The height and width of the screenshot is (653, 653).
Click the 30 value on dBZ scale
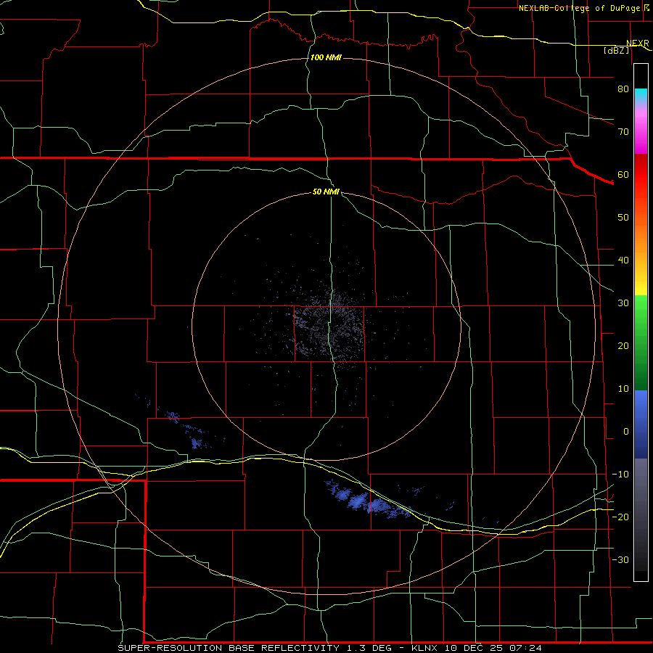(623, 303)
